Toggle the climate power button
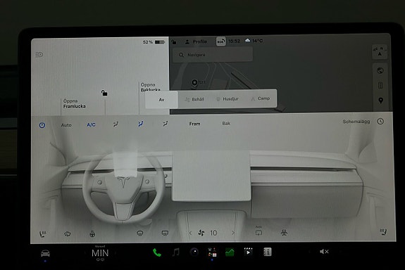This screenshot has width=405, height=270. tap(42, 125)
